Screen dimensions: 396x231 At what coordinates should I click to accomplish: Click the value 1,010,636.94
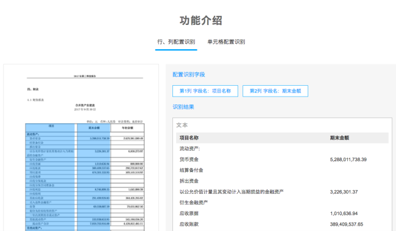point(344,213)
